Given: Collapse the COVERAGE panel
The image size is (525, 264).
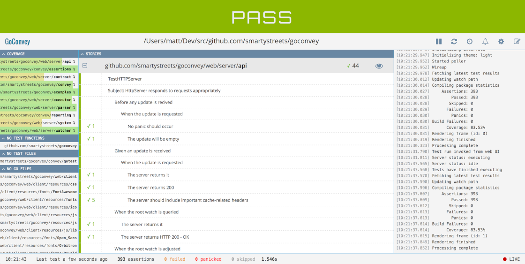Looking at the screenshot, I should pyautogui.click(x=39, y=53).
